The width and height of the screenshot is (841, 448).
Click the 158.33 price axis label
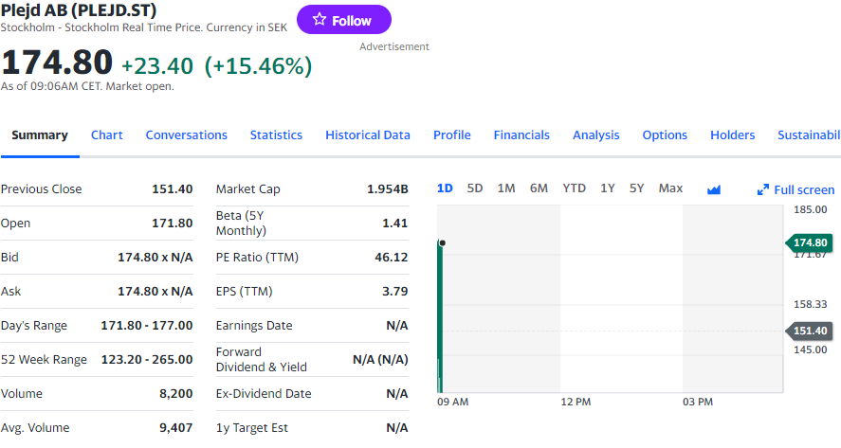pyautogui.click(x=811, y=304)
